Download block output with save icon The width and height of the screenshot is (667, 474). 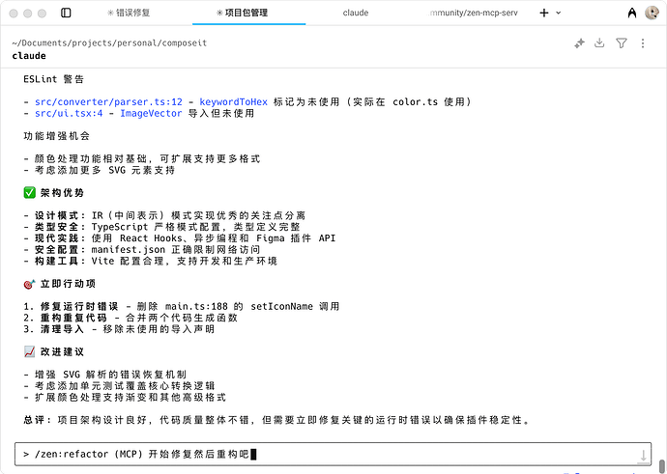point(599,42)
